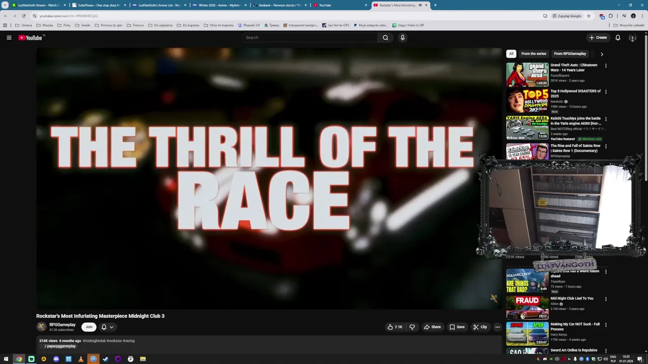Start voice search with the microphone icon
648x364 pixels.
point(402,37)
